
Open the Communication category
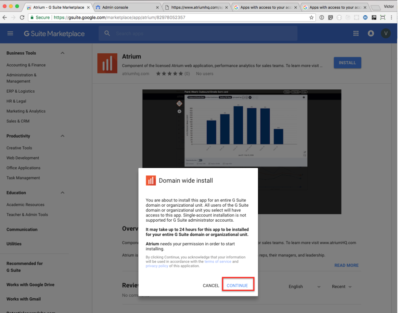(x=22, y=229)
